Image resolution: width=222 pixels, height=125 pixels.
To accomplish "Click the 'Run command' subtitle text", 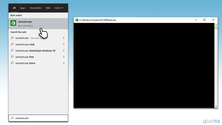I will click(25, 26).
